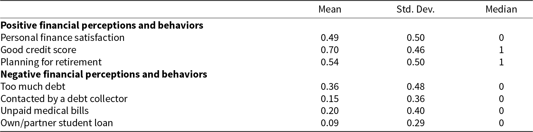The image size is (533, 132).
Task: Click the 0.15 mean for debt collector
Action: [x=330, y=99]
